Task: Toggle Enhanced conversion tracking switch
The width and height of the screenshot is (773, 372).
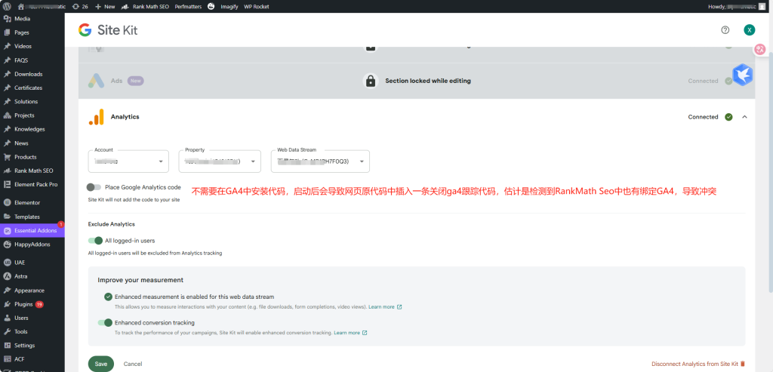Action: [106, 323]
